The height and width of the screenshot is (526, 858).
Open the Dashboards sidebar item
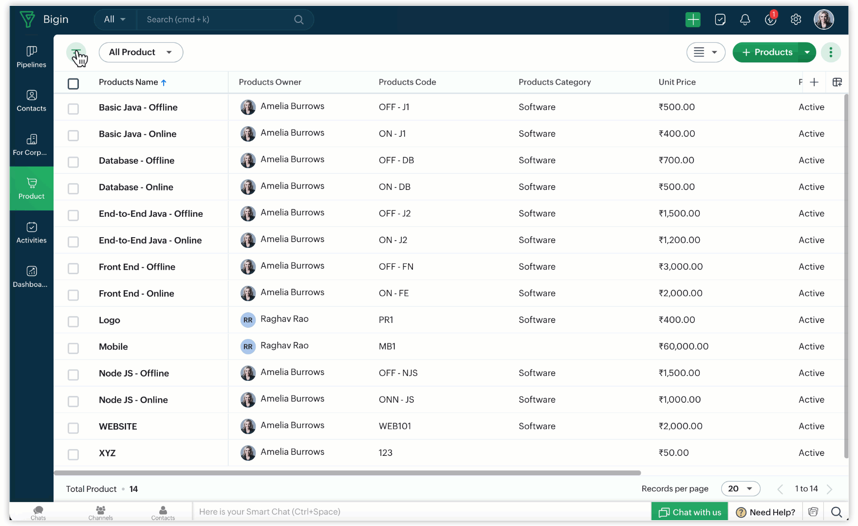pos(32,276)
